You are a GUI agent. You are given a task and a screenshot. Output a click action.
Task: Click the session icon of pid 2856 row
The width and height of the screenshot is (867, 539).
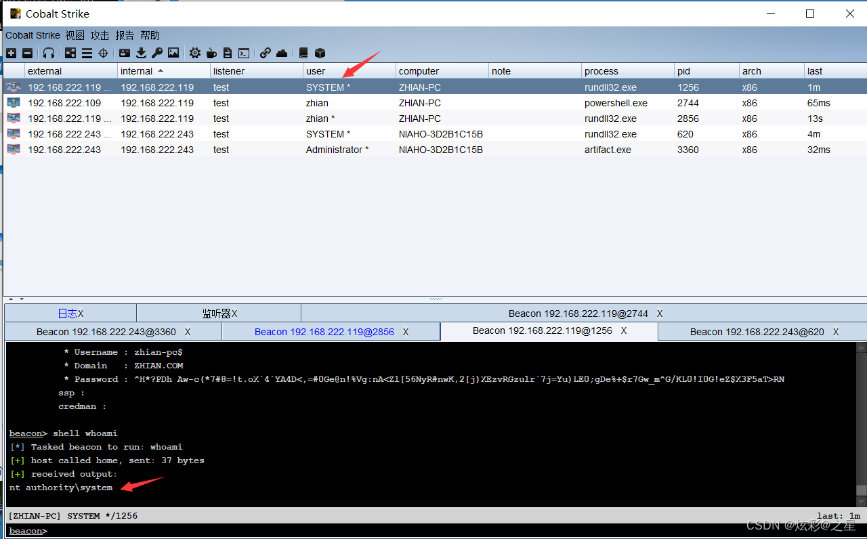coord(14,118)
